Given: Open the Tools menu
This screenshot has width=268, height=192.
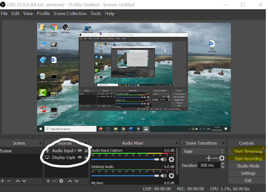Looking at the screenshot, I should [x=96, y=14].
